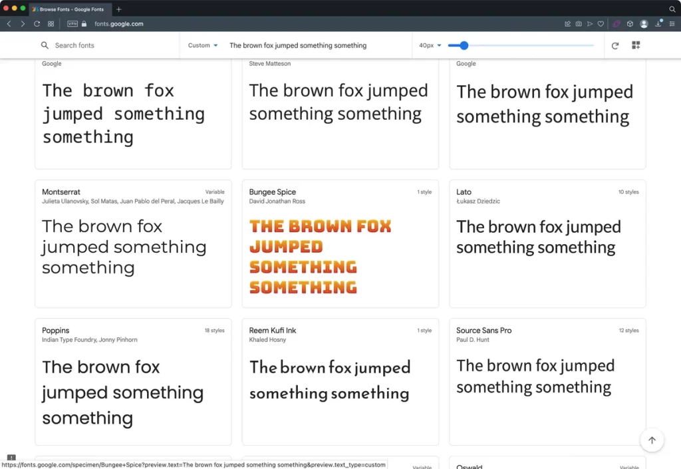The width and height of the screenshot is (681, 469).
Task: Open the Reem Kufi Ink font card title
Action: click(272, 331)
